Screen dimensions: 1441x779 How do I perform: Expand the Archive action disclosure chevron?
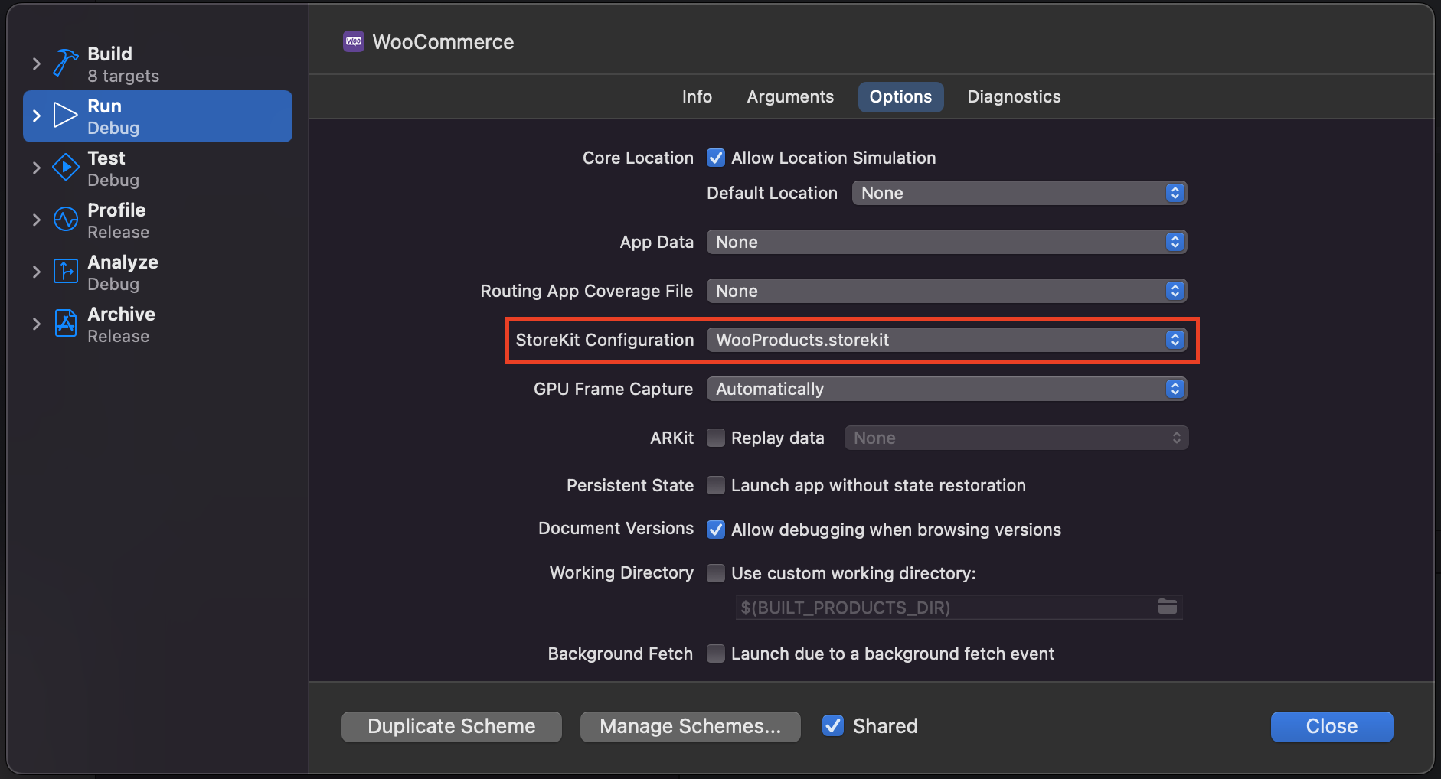[x=36, y=324]
